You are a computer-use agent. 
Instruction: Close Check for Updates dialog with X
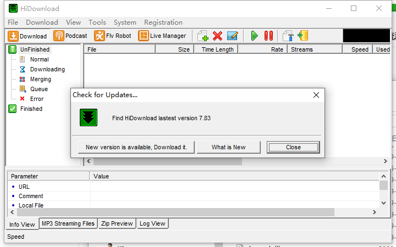pos(316,95)
